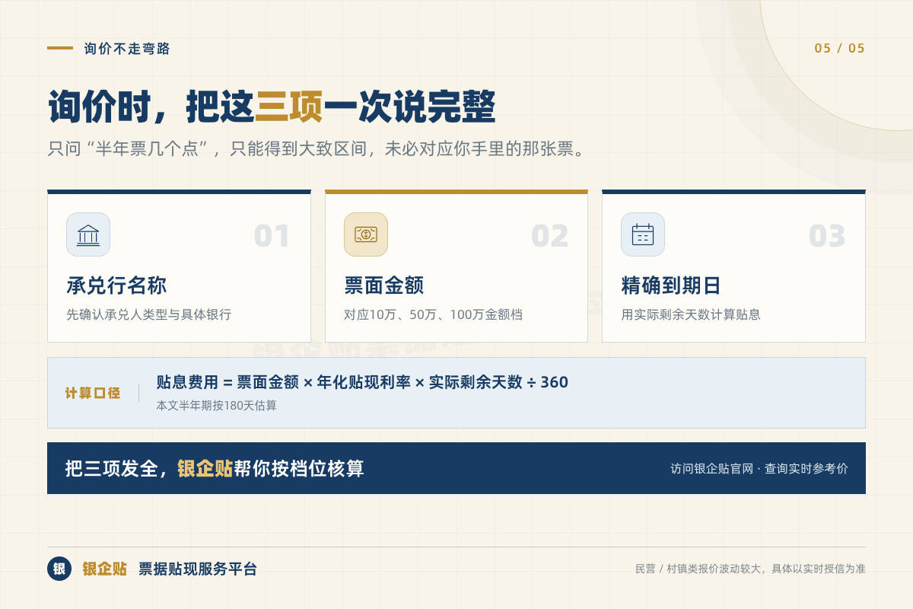
Task: Click the number 03 on the third card
Action: coord(827,237)
